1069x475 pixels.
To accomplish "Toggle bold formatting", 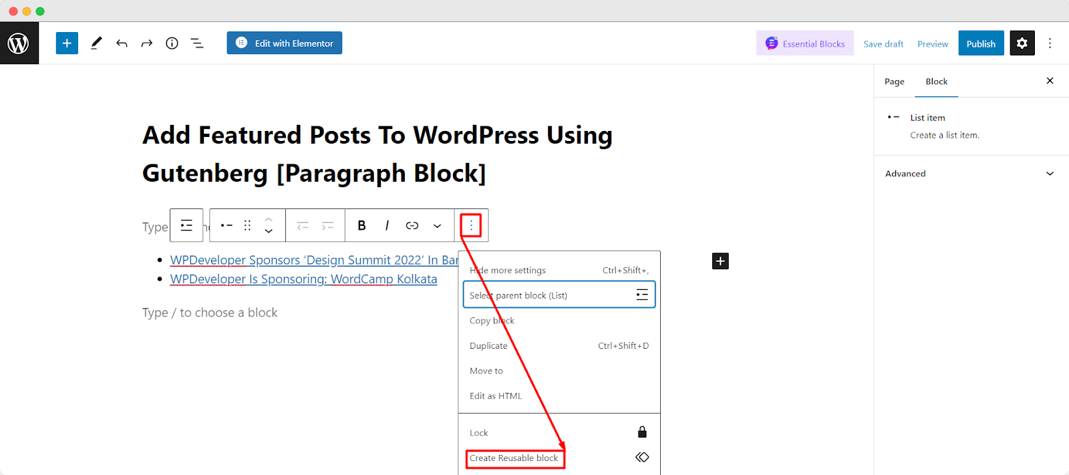I will point(361,226).
